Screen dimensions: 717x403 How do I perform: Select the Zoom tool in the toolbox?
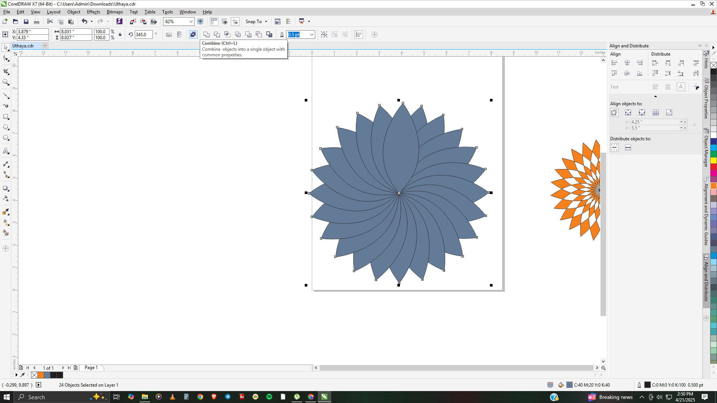6,82
